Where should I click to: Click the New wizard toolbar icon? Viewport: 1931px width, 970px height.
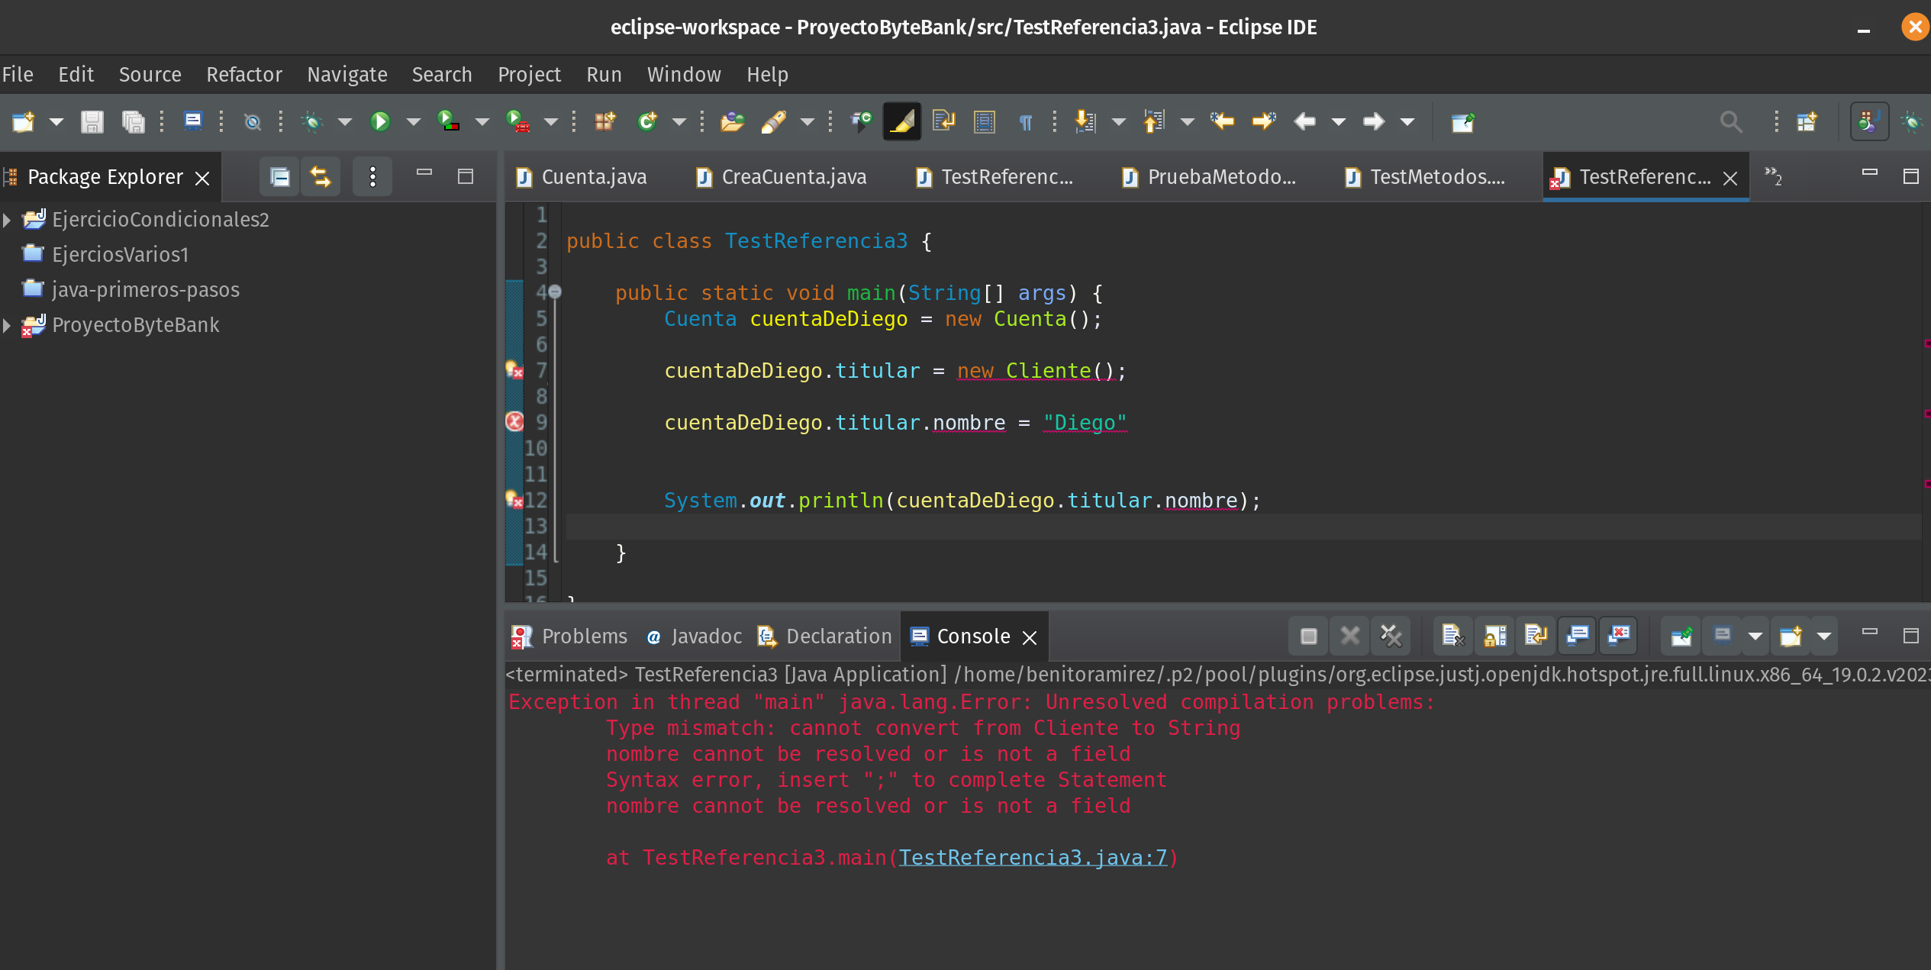pyautogui.click(x=23, y=121)
